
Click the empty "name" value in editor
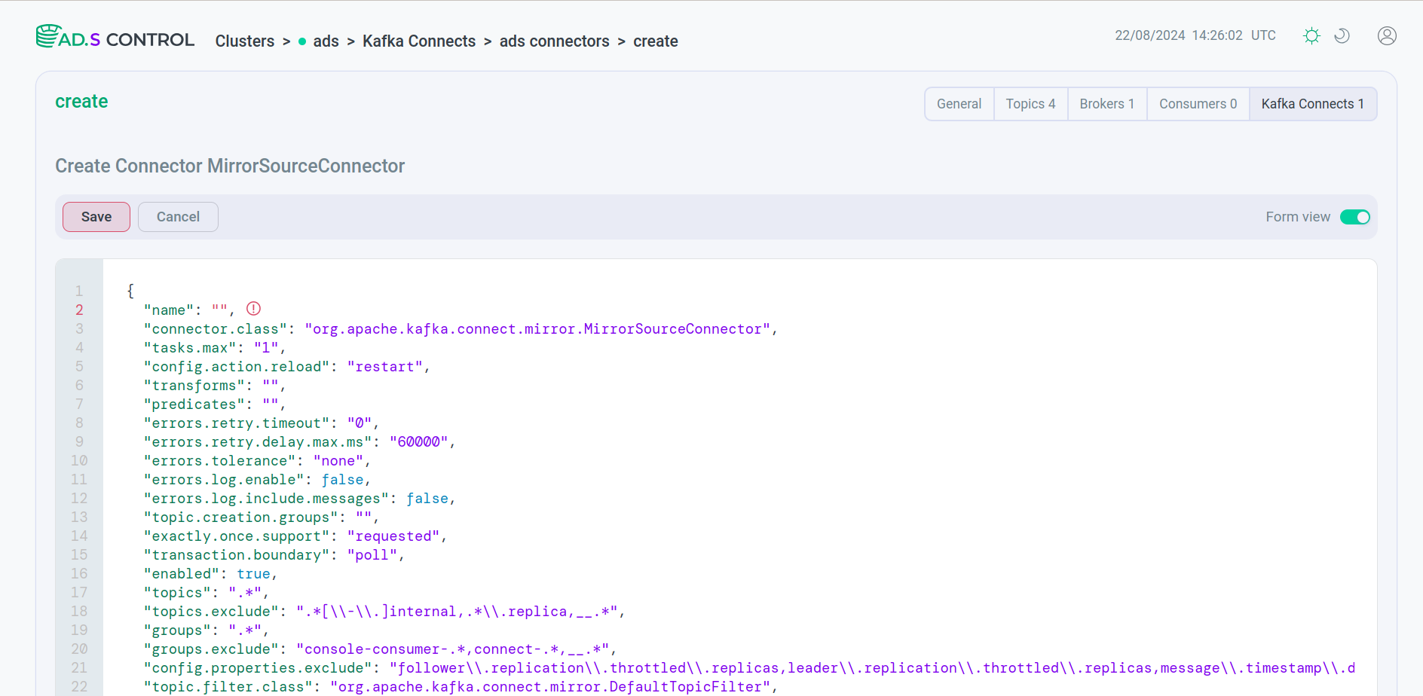pos(219,310)
